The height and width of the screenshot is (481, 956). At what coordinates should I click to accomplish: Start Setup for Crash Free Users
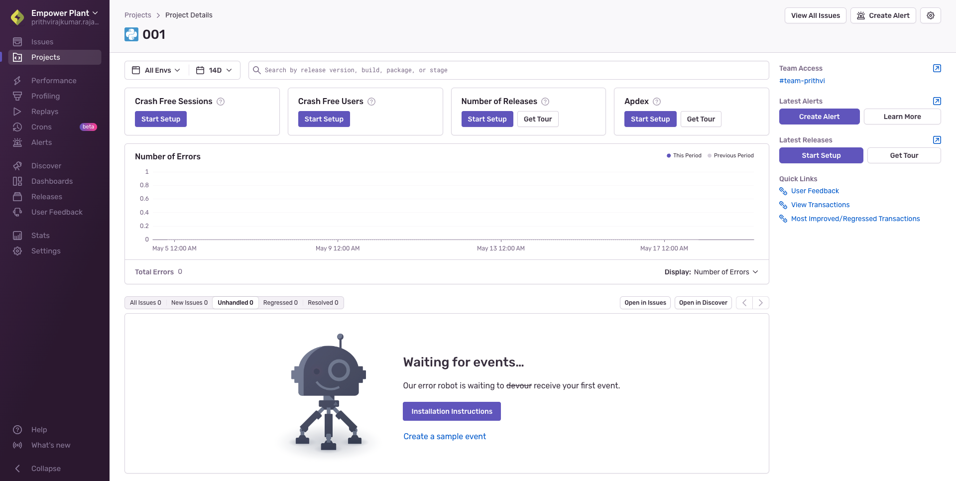[x=324, y=119]
